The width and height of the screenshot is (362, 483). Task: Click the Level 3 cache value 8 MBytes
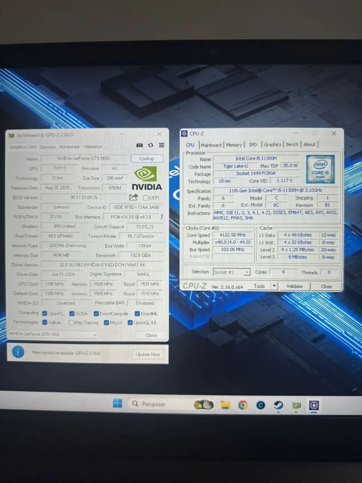298,257
